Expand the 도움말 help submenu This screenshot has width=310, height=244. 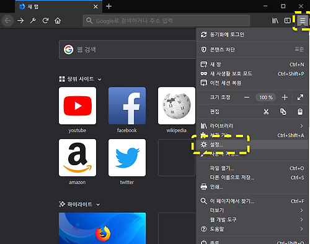[252, 229]
